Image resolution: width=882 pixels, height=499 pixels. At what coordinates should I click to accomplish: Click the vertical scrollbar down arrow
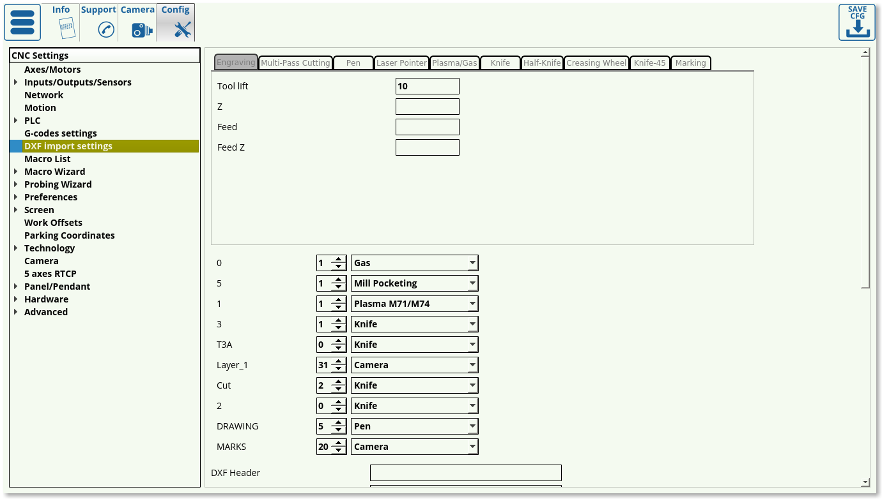click(865, 482)
